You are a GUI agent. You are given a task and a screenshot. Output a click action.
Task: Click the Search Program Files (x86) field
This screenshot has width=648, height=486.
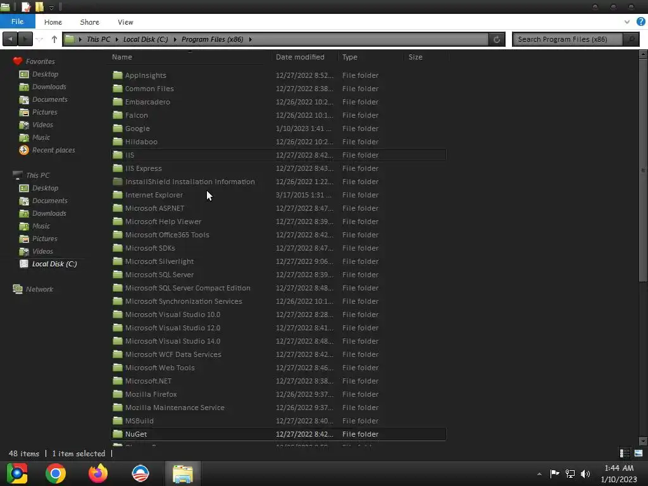(x=568, y=39)
